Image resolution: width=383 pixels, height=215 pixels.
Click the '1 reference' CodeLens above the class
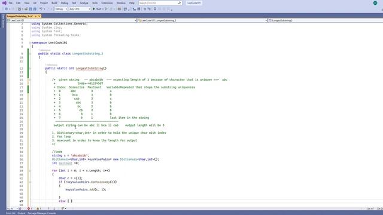click(x=44, y=50)
